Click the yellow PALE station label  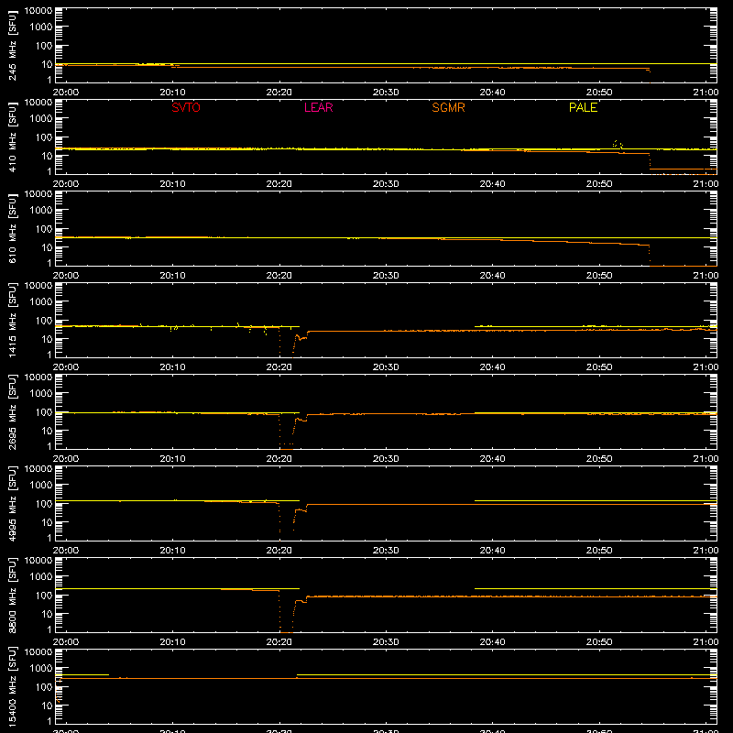pyautogui.click(x=583, y=107)
